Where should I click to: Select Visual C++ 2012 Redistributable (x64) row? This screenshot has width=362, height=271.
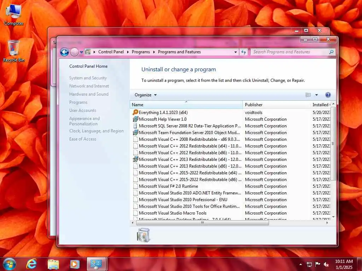232,146
